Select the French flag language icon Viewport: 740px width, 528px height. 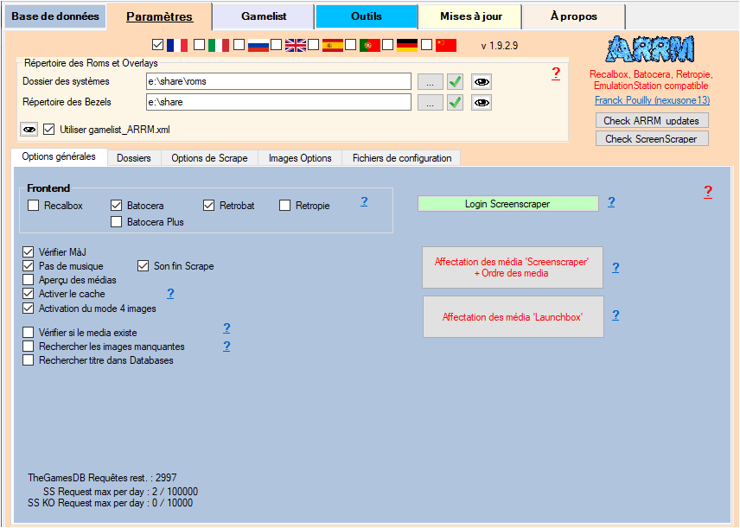[177, 45]
